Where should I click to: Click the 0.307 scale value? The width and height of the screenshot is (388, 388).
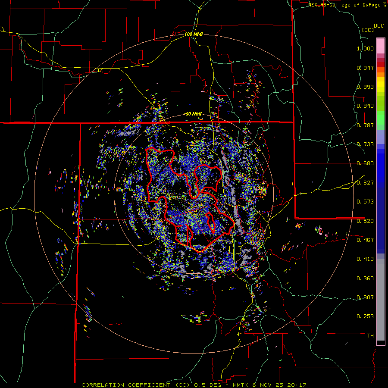tap(365, 297)
